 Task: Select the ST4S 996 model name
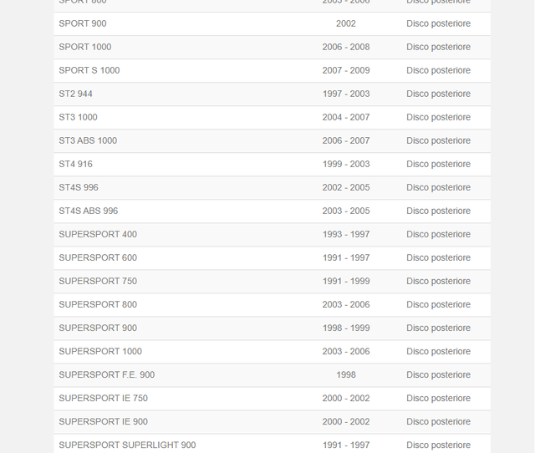pyautogui.click(x=79, y=187)
